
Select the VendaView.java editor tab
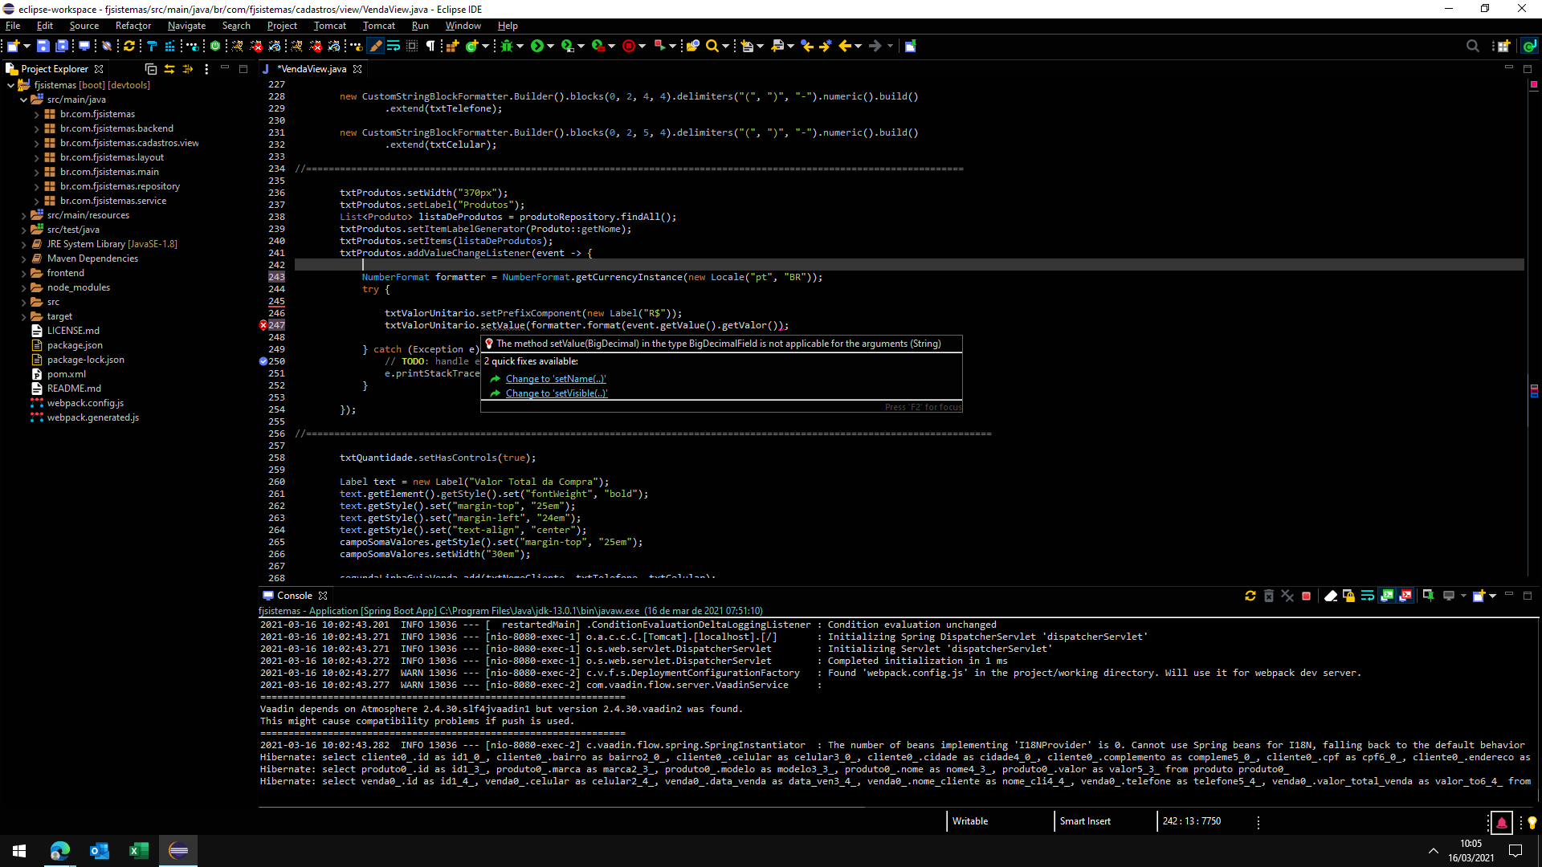click(312, 69)
